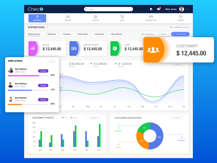This screenshot has width=217, height=163.
Task: Click the search magnifier icon
Action: (86, 9)
